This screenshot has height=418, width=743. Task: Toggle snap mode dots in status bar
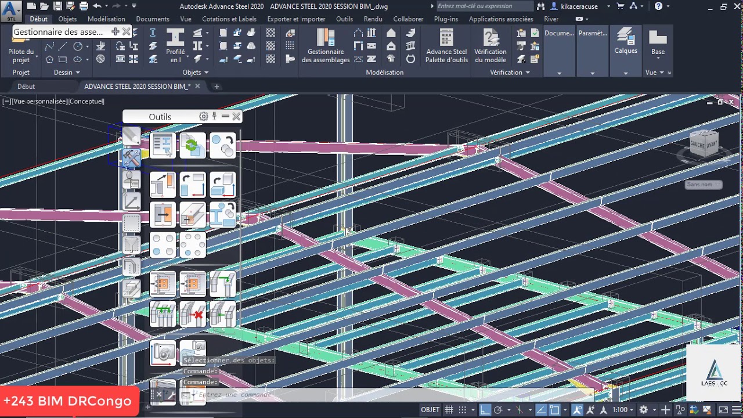tap(461, 410)
